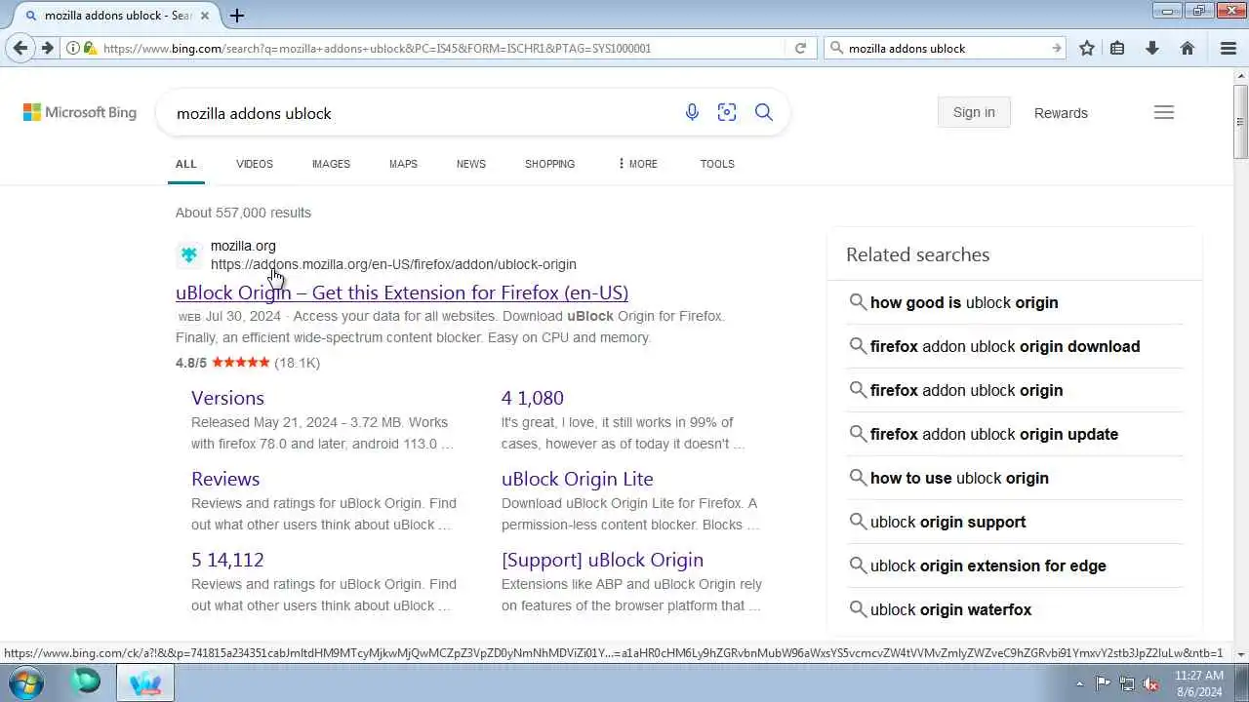Click the About 557,000 results text
Image resolution: width=1249 pixels, height=702 pixels.
pos(243,213)
